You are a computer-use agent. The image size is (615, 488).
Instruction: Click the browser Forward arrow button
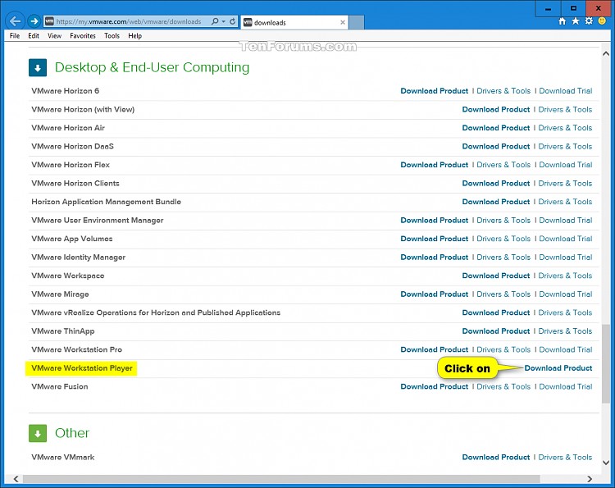pyautogui.click(x=34, y=21)
